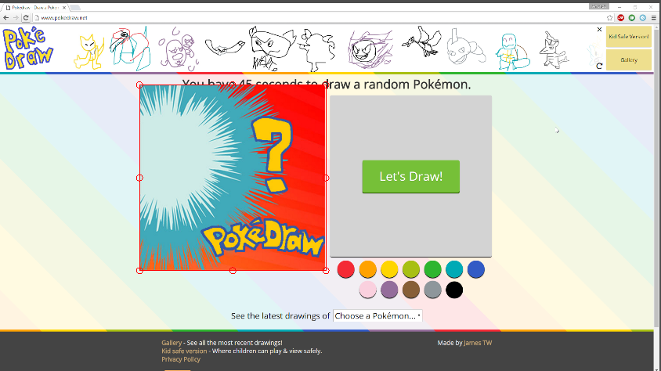The height and width of the screenshot is (371, 661).
Task: Expand the Choose a Pokémon dropdown
Action: [x=377, y=316]
